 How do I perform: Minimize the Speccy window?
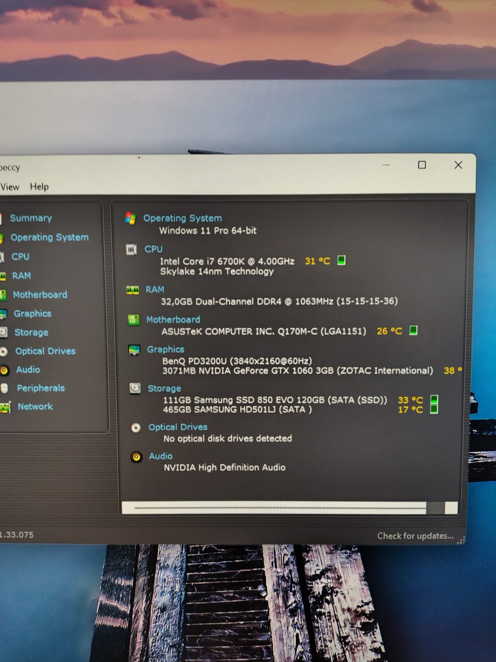pos(386,165)
